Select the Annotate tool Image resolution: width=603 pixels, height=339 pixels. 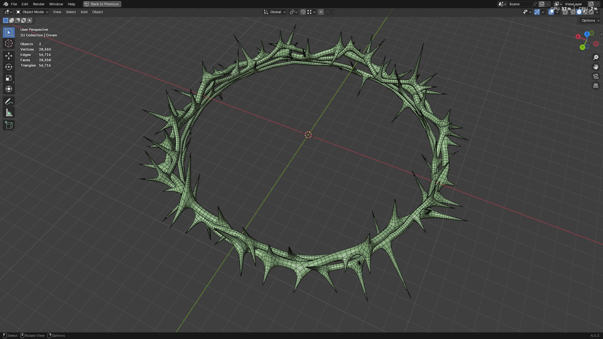point(9,101)
